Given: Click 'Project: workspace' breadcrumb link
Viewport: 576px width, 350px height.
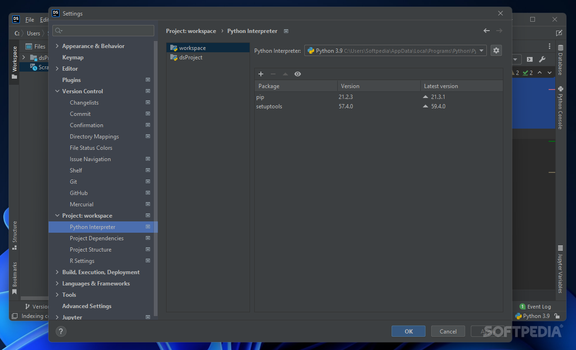Looking at the screenshot, I should 191,31.
